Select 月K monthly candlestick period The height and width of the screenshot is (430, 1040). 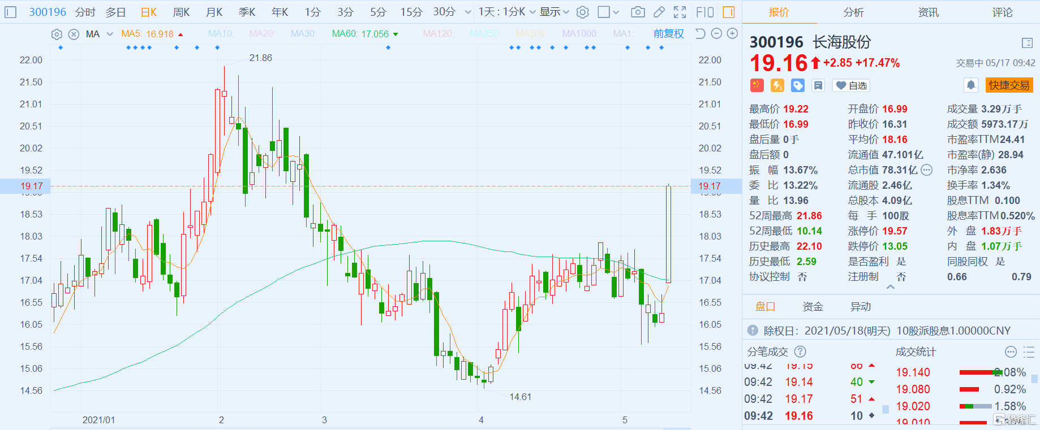(214, 12)
